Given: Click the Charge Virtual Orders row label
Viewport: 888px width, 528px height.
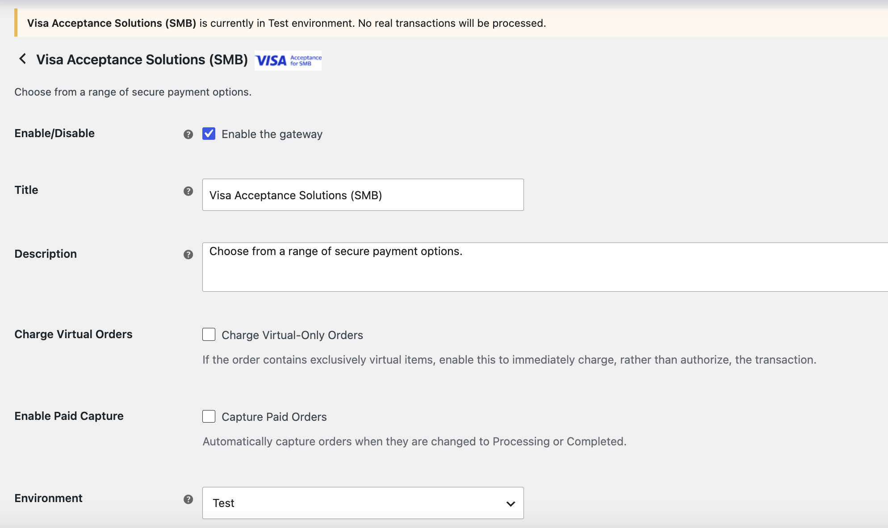Looking at the screenshot, I should (x=74, y=334).
